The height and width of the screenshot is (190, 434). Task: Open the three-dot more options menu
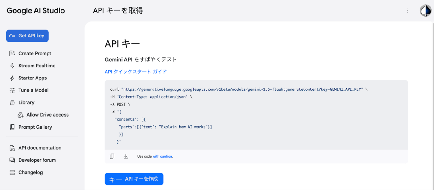point(408,11)
